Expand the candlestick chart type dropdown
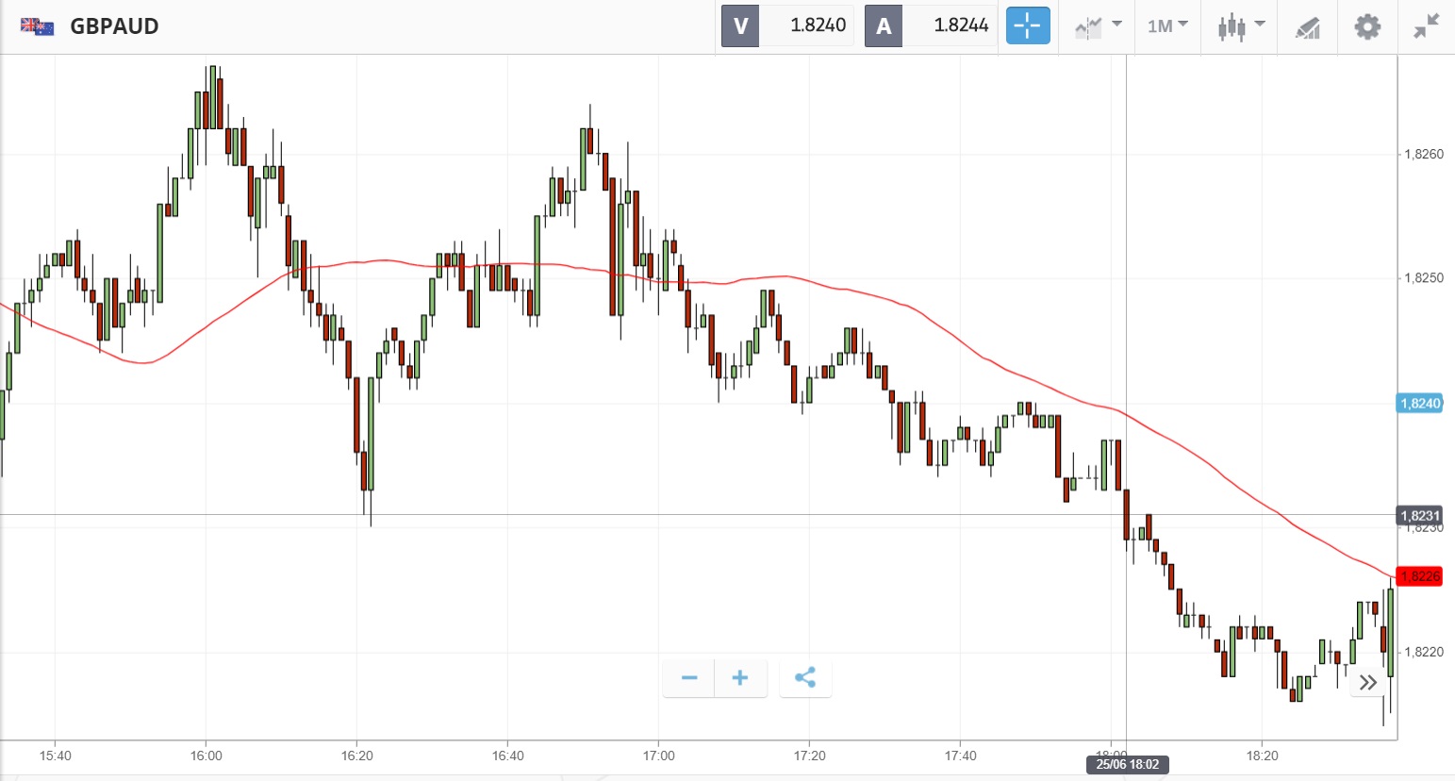The width and height of the screenshot is (1455, 781). 1239,26
